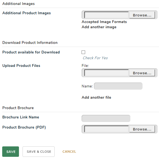Focus the Brochure Link Name field
The height and width of the screenshot is (159, 159).
[x=106, y=118]
